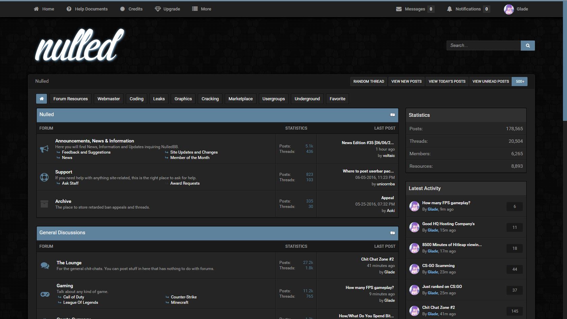Open the Award Requests subforum
Image resolution: width=567 pixels, height=319 pixels.
coord(185,183)
